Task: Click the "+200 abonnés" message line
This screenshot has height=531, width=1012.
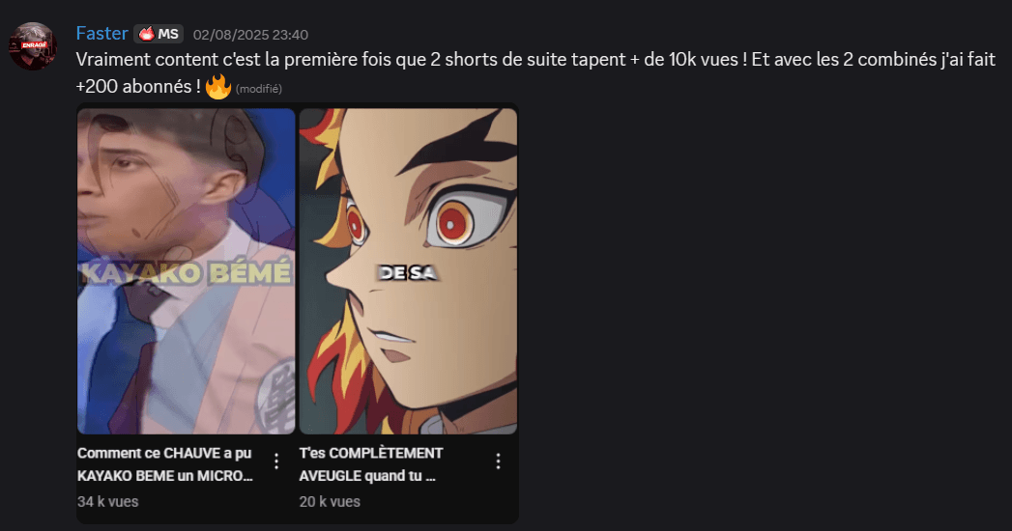Action: (138, 86)
